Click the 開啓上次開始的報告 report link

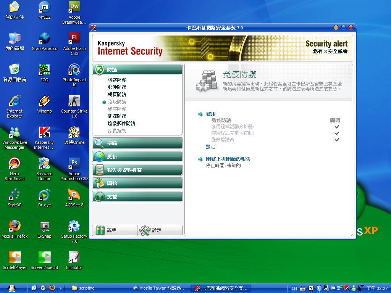pos(228,159)
